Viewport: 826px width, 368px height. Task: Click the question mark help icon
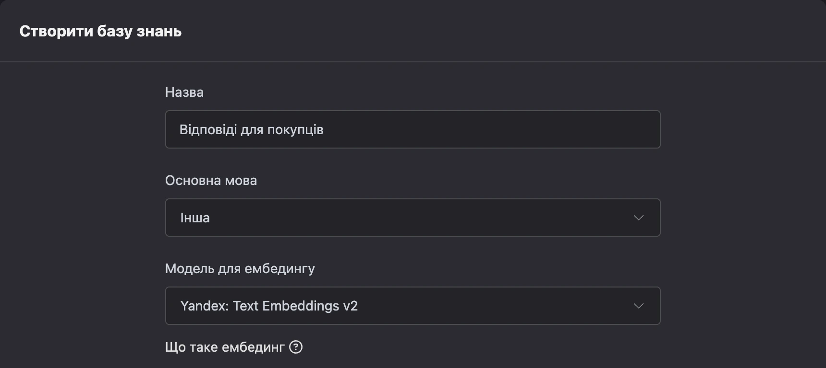(x=296, y=347)
